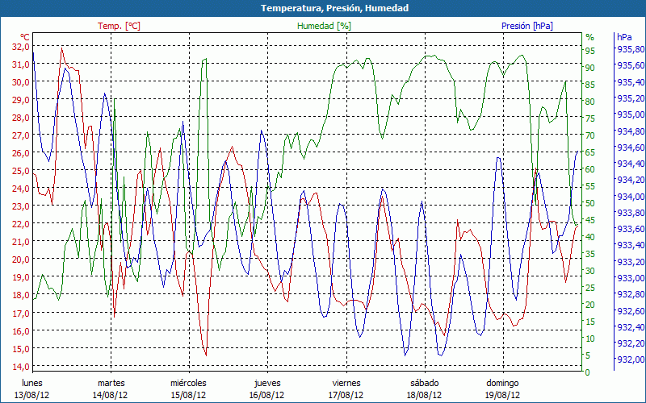Pick the viernes 17/08/12 date label

tap(346, 389)
